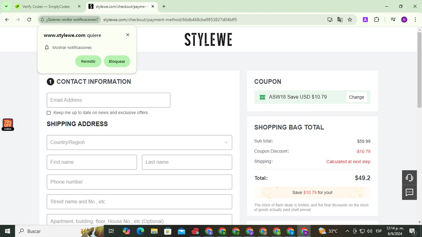This screenshot has height=237, width=422.
Task: Click the URL in the address bar
Action: pyautogui.click(x=170, y=20)
